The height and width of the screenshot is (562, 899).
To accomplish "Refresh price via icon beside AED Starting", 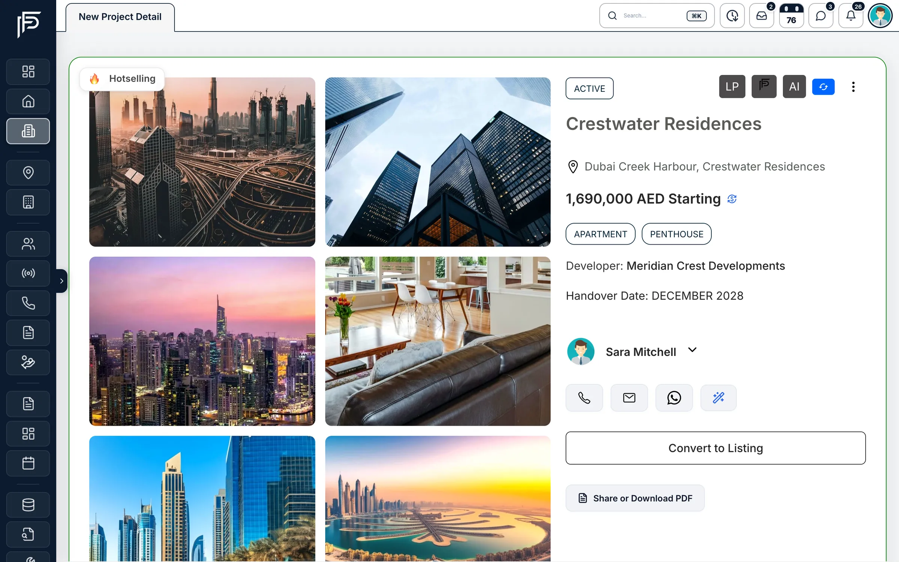I will point(732,199).
